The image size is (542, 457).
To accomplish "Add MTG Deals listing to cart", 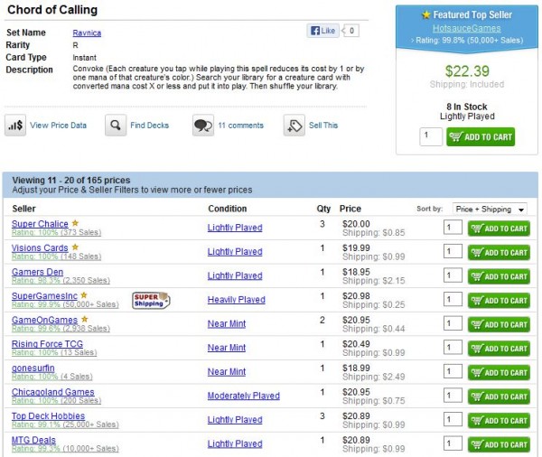I will [499, 444].
